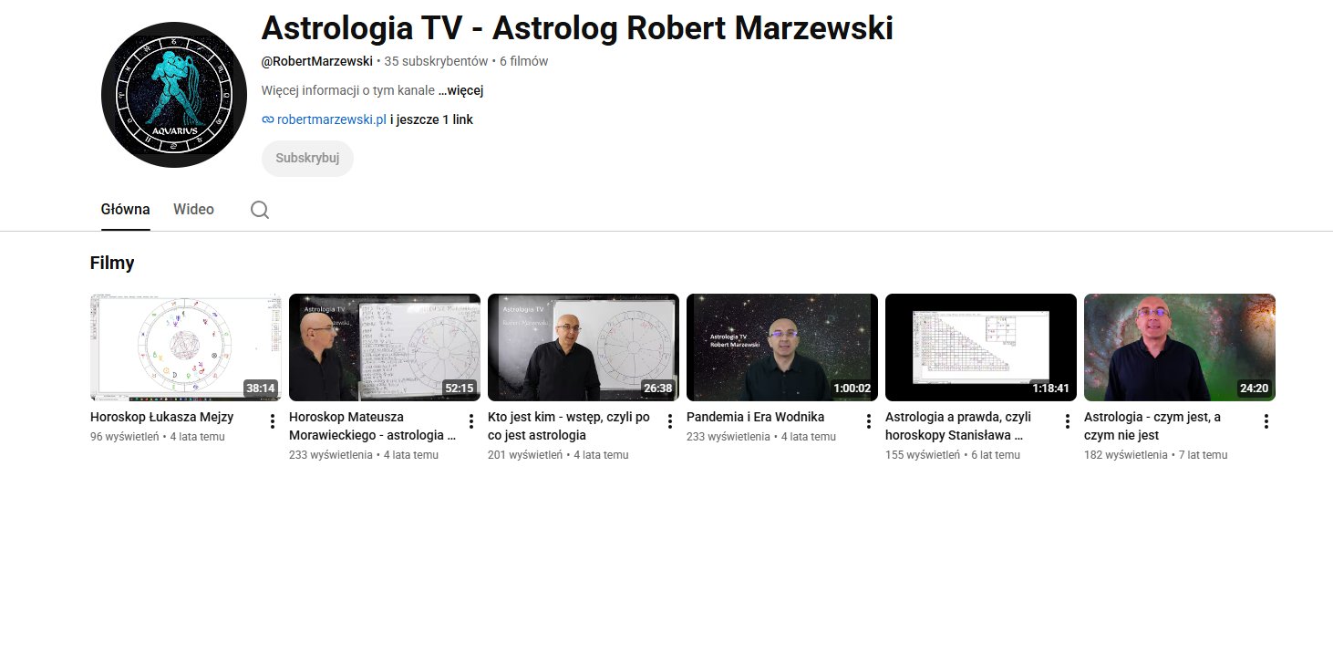Switch to the Wideo tab

point(193,210)
